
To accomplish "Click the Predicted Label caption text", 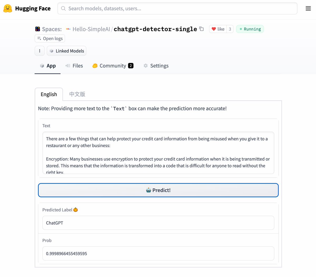I will tap(57, 210).
